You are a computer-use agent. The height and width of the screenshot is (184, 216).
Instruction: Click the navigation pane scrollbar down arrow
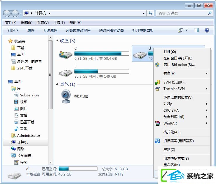pos(50,162)
